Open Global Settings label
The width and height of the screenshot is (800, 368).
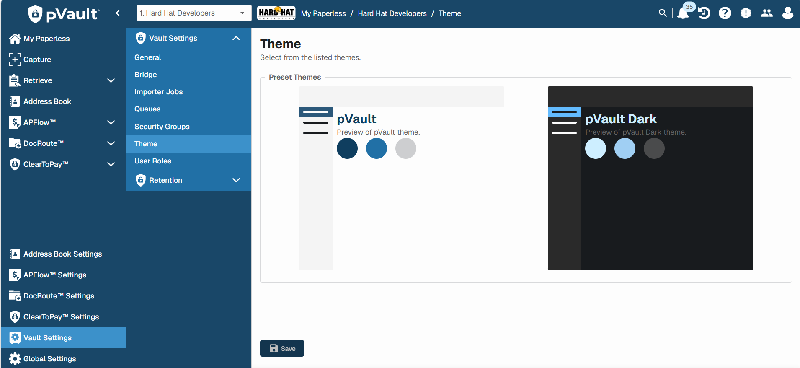[50, 359]
